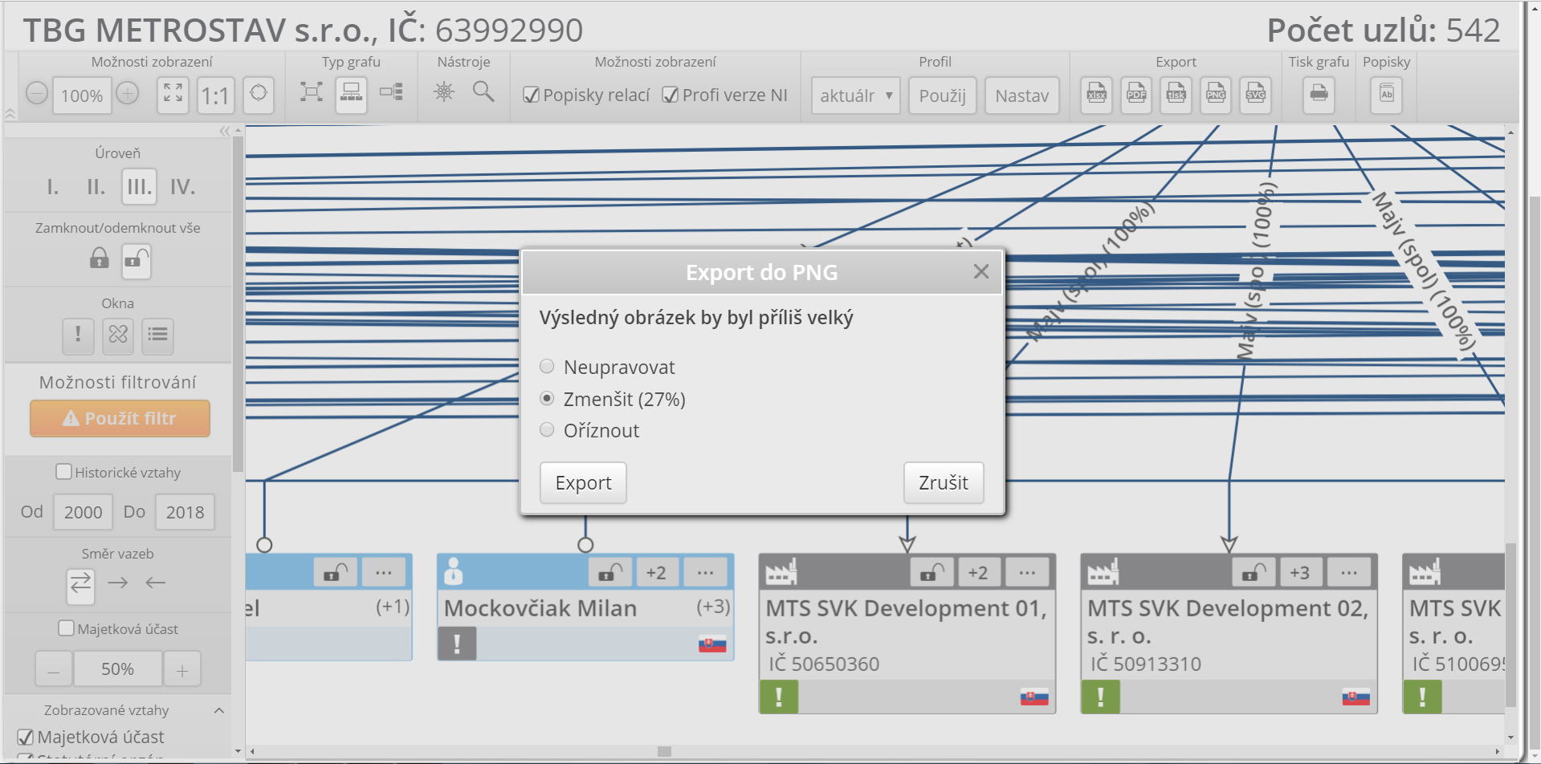Image resolution: width=1541 pixels, height=764 pixels.
Task: Open the ellipsis menu on Mockovčiak Milan
Action: pyautogui.click(x=705, y=572)
